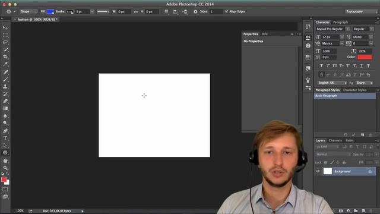
Task: Open the Metrics kerning dropdown
Action: [342, 43]
